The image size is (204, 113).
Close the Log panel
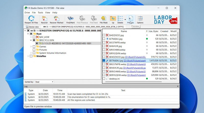178,86
